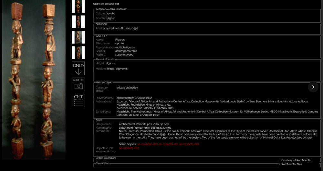This screenshot has height=171, width=323.
Task: Select the fourth figure thumbnail
Action: (x=78, y=53)
